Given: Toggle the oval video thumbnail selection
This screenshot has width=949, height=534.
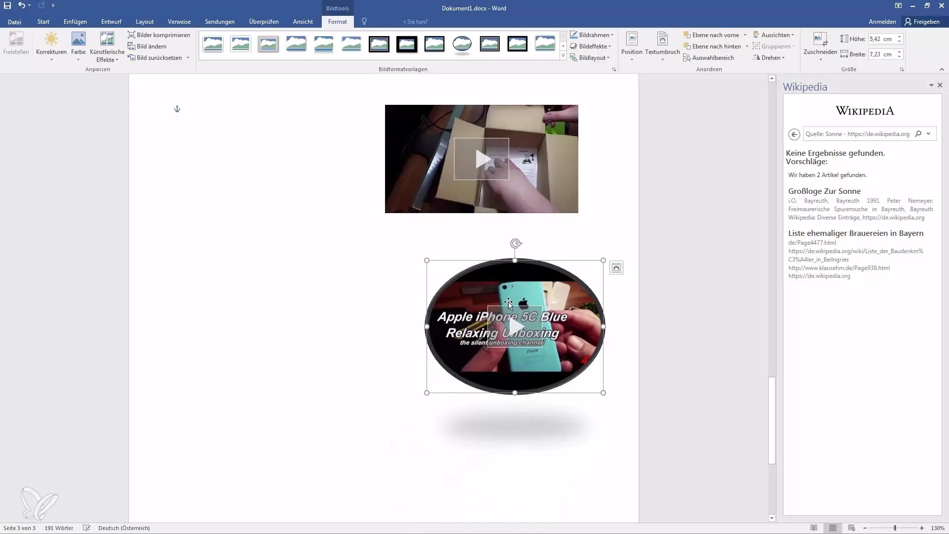Looking at the screenshot, I should tap(515, 326).
